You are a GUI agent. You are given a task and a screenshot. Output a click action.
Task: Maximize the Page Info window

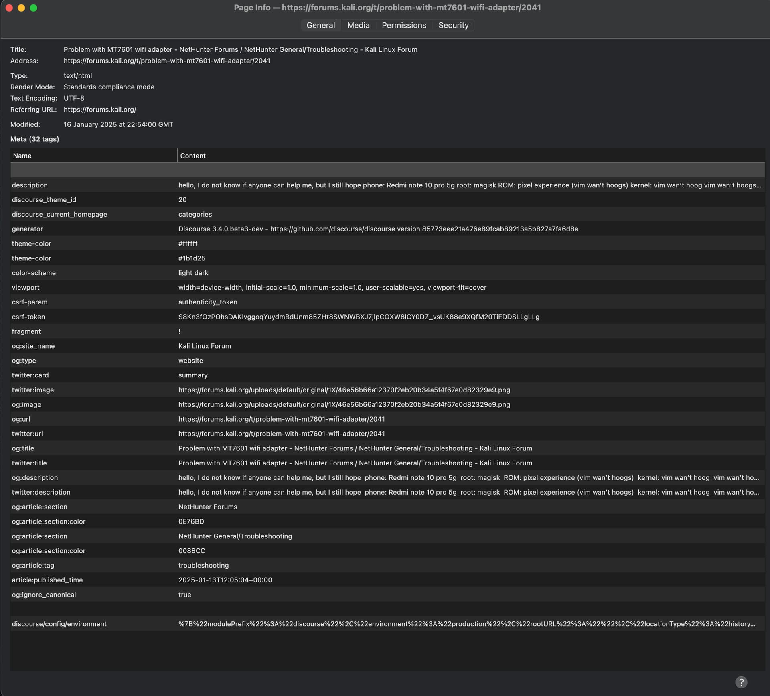[x=34, y=8]
